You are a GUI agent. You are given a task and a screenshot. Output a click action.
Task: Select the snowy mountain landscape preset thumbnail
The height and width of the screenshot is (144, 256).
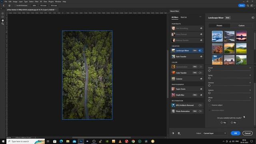coord(217,36)
